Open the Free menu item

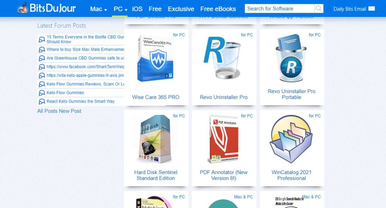click(x=155, y=9)
